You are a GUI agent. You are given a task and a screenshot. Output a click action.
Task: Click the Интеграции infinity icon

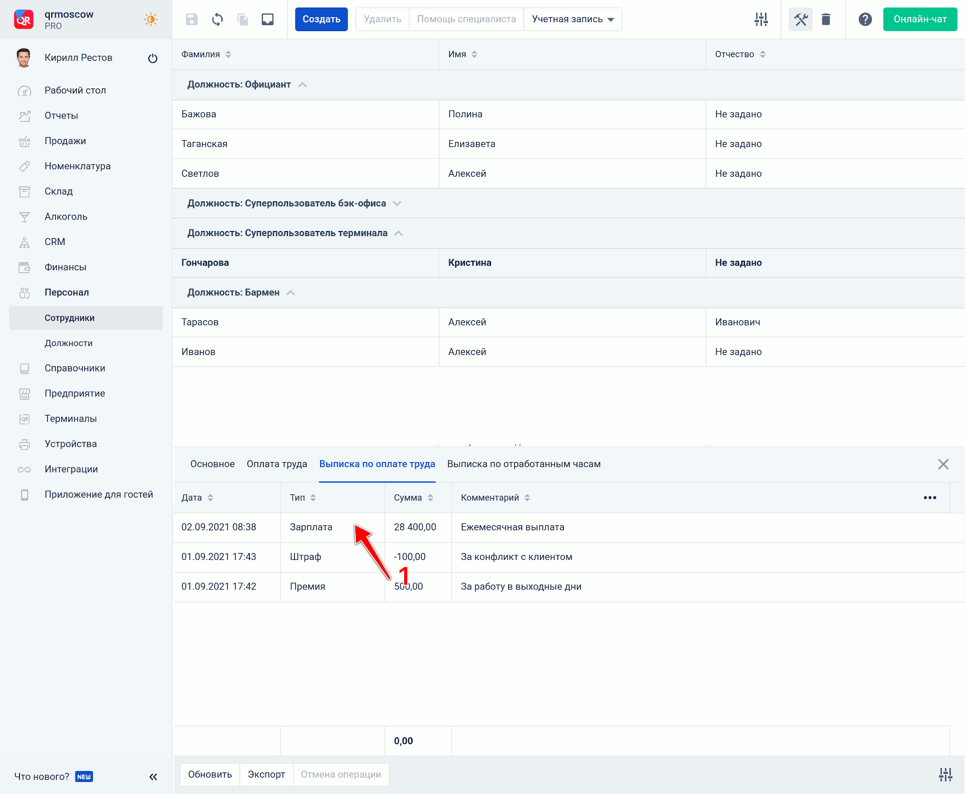pos(25,470)
